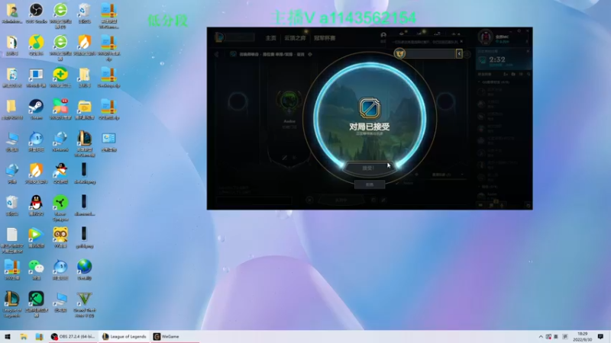This screenshot has height=343, width=611.
Task: Open the green circle arrow app icon
Action: coord(36,304)
